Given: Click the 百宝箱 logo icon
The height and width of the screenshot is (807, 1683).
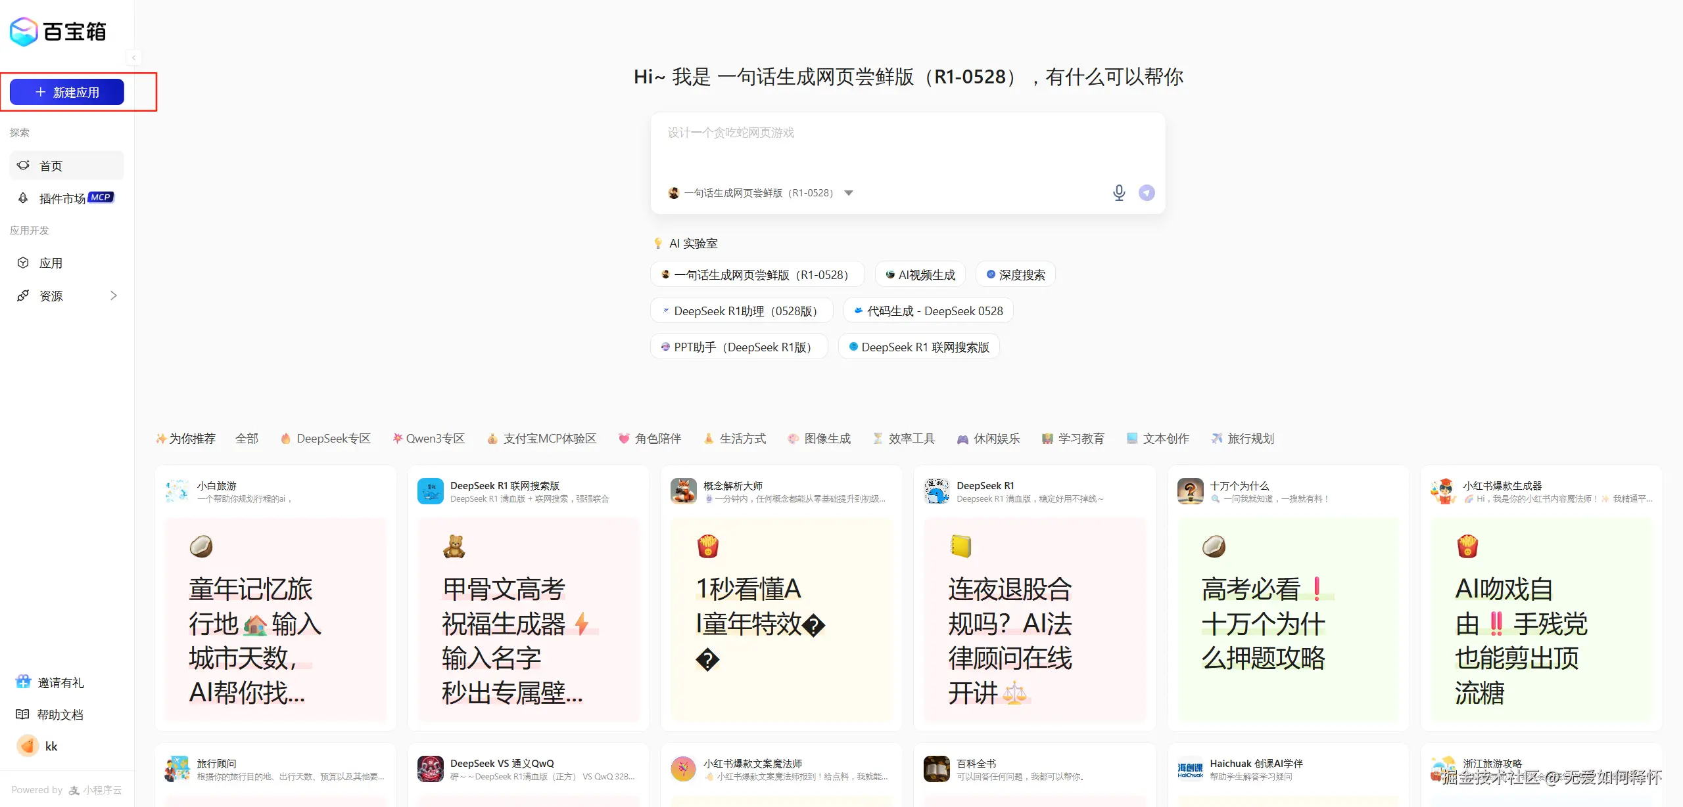Looking at the screenshot, I should tap(24, 32).
